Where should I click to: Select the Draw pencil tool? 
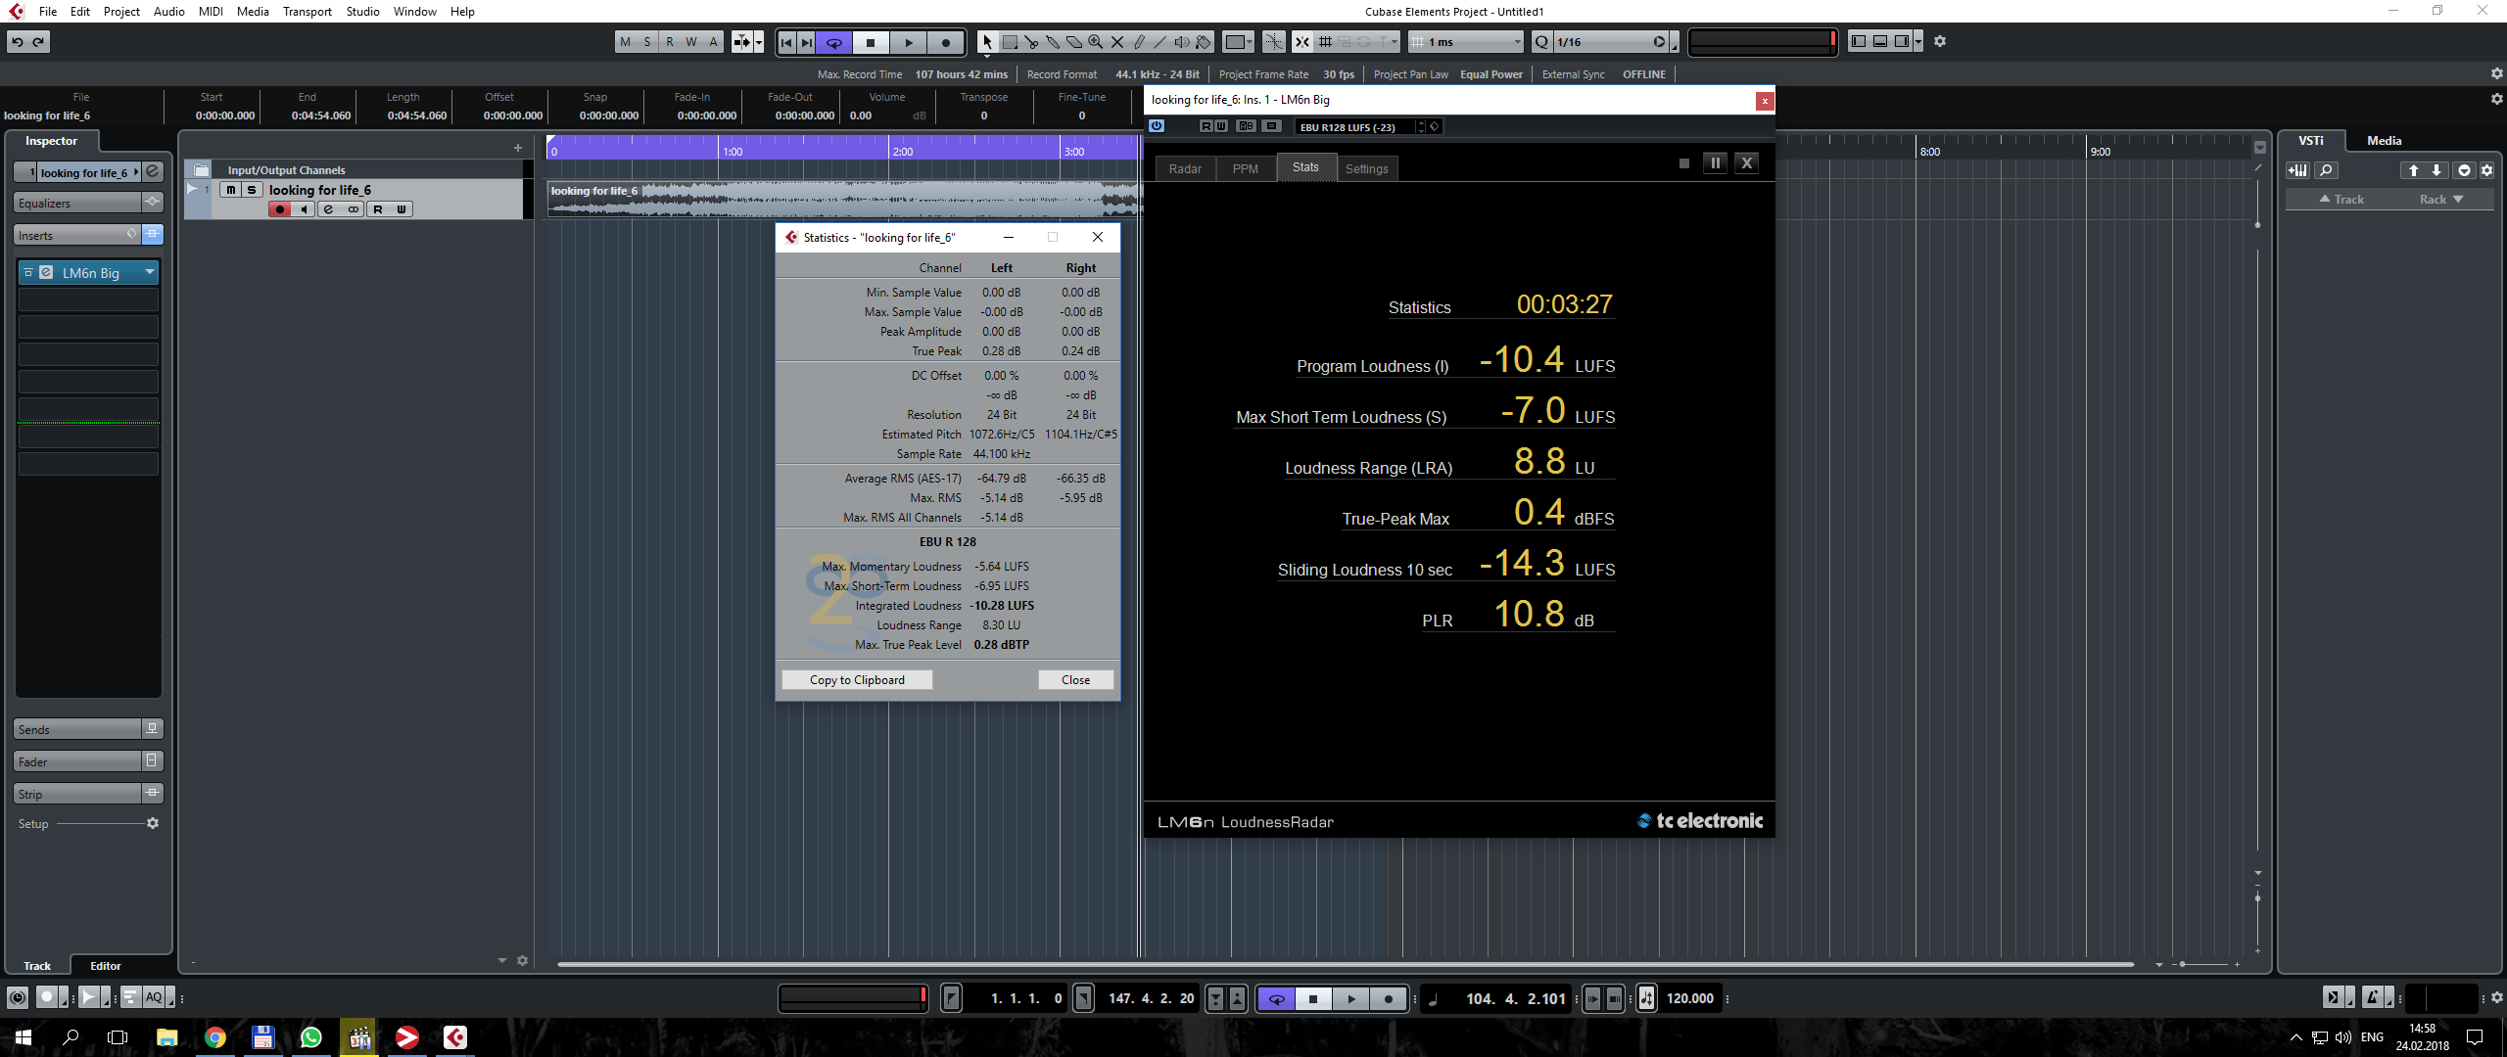[x=1139, y=42]
